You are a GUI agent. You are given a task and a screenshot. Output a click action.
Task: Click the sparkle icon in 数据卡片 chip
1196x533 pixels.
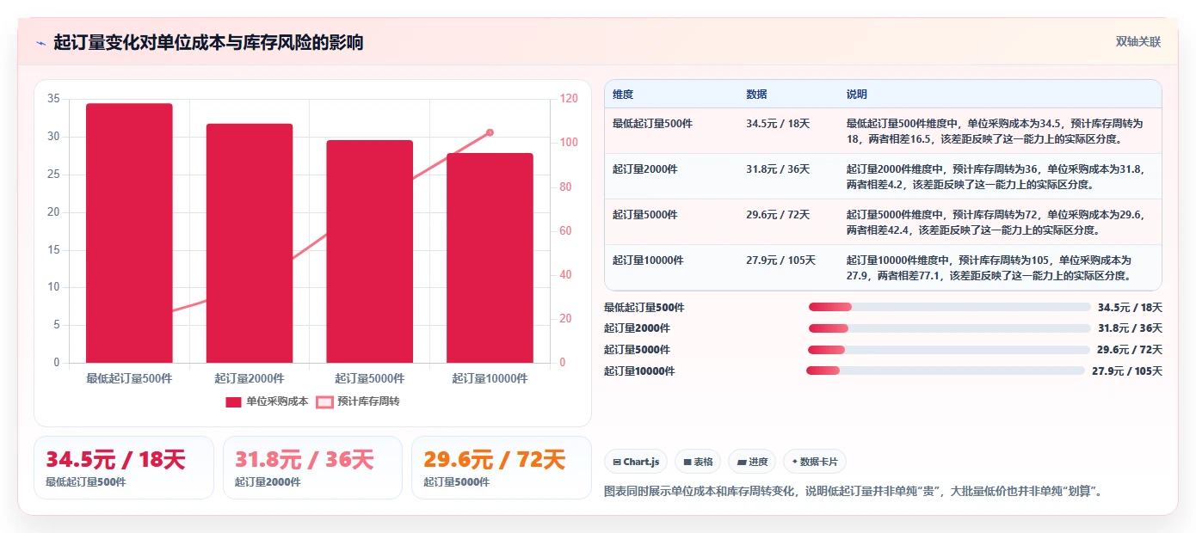794,462
